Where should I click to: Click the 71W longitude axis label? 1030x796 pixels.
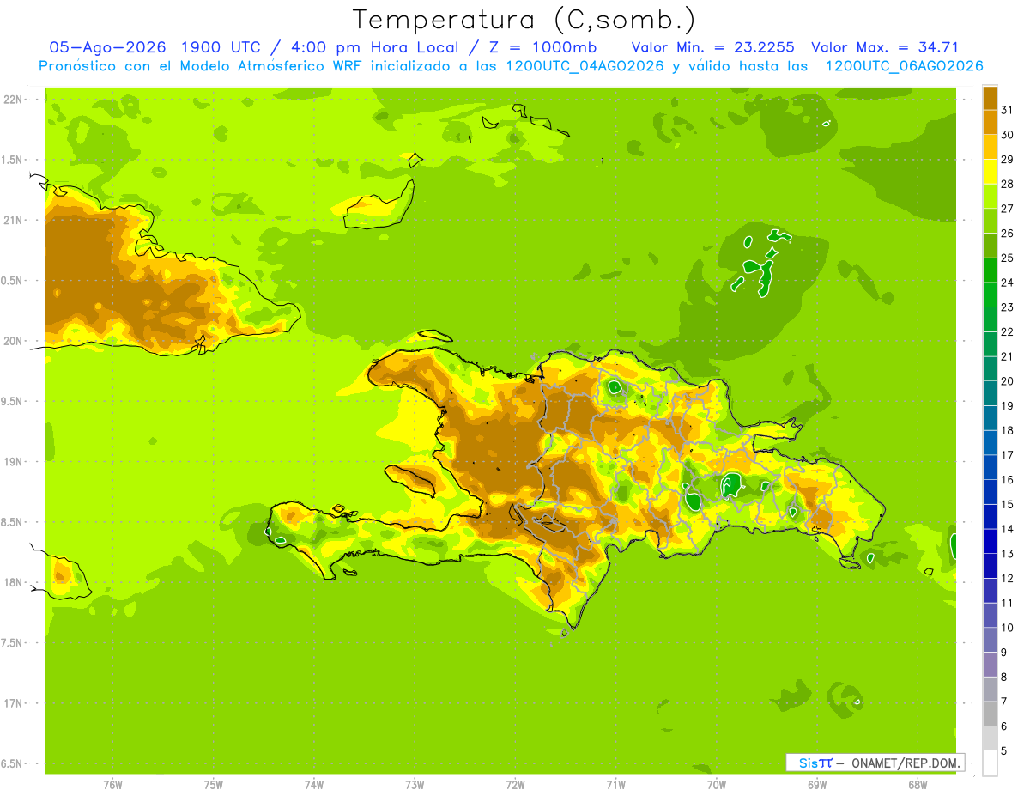615,784
